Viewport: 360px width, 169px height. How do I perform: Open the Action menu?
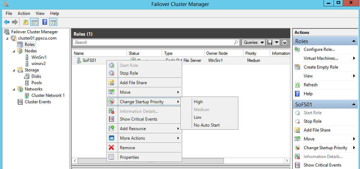point(24,13)
